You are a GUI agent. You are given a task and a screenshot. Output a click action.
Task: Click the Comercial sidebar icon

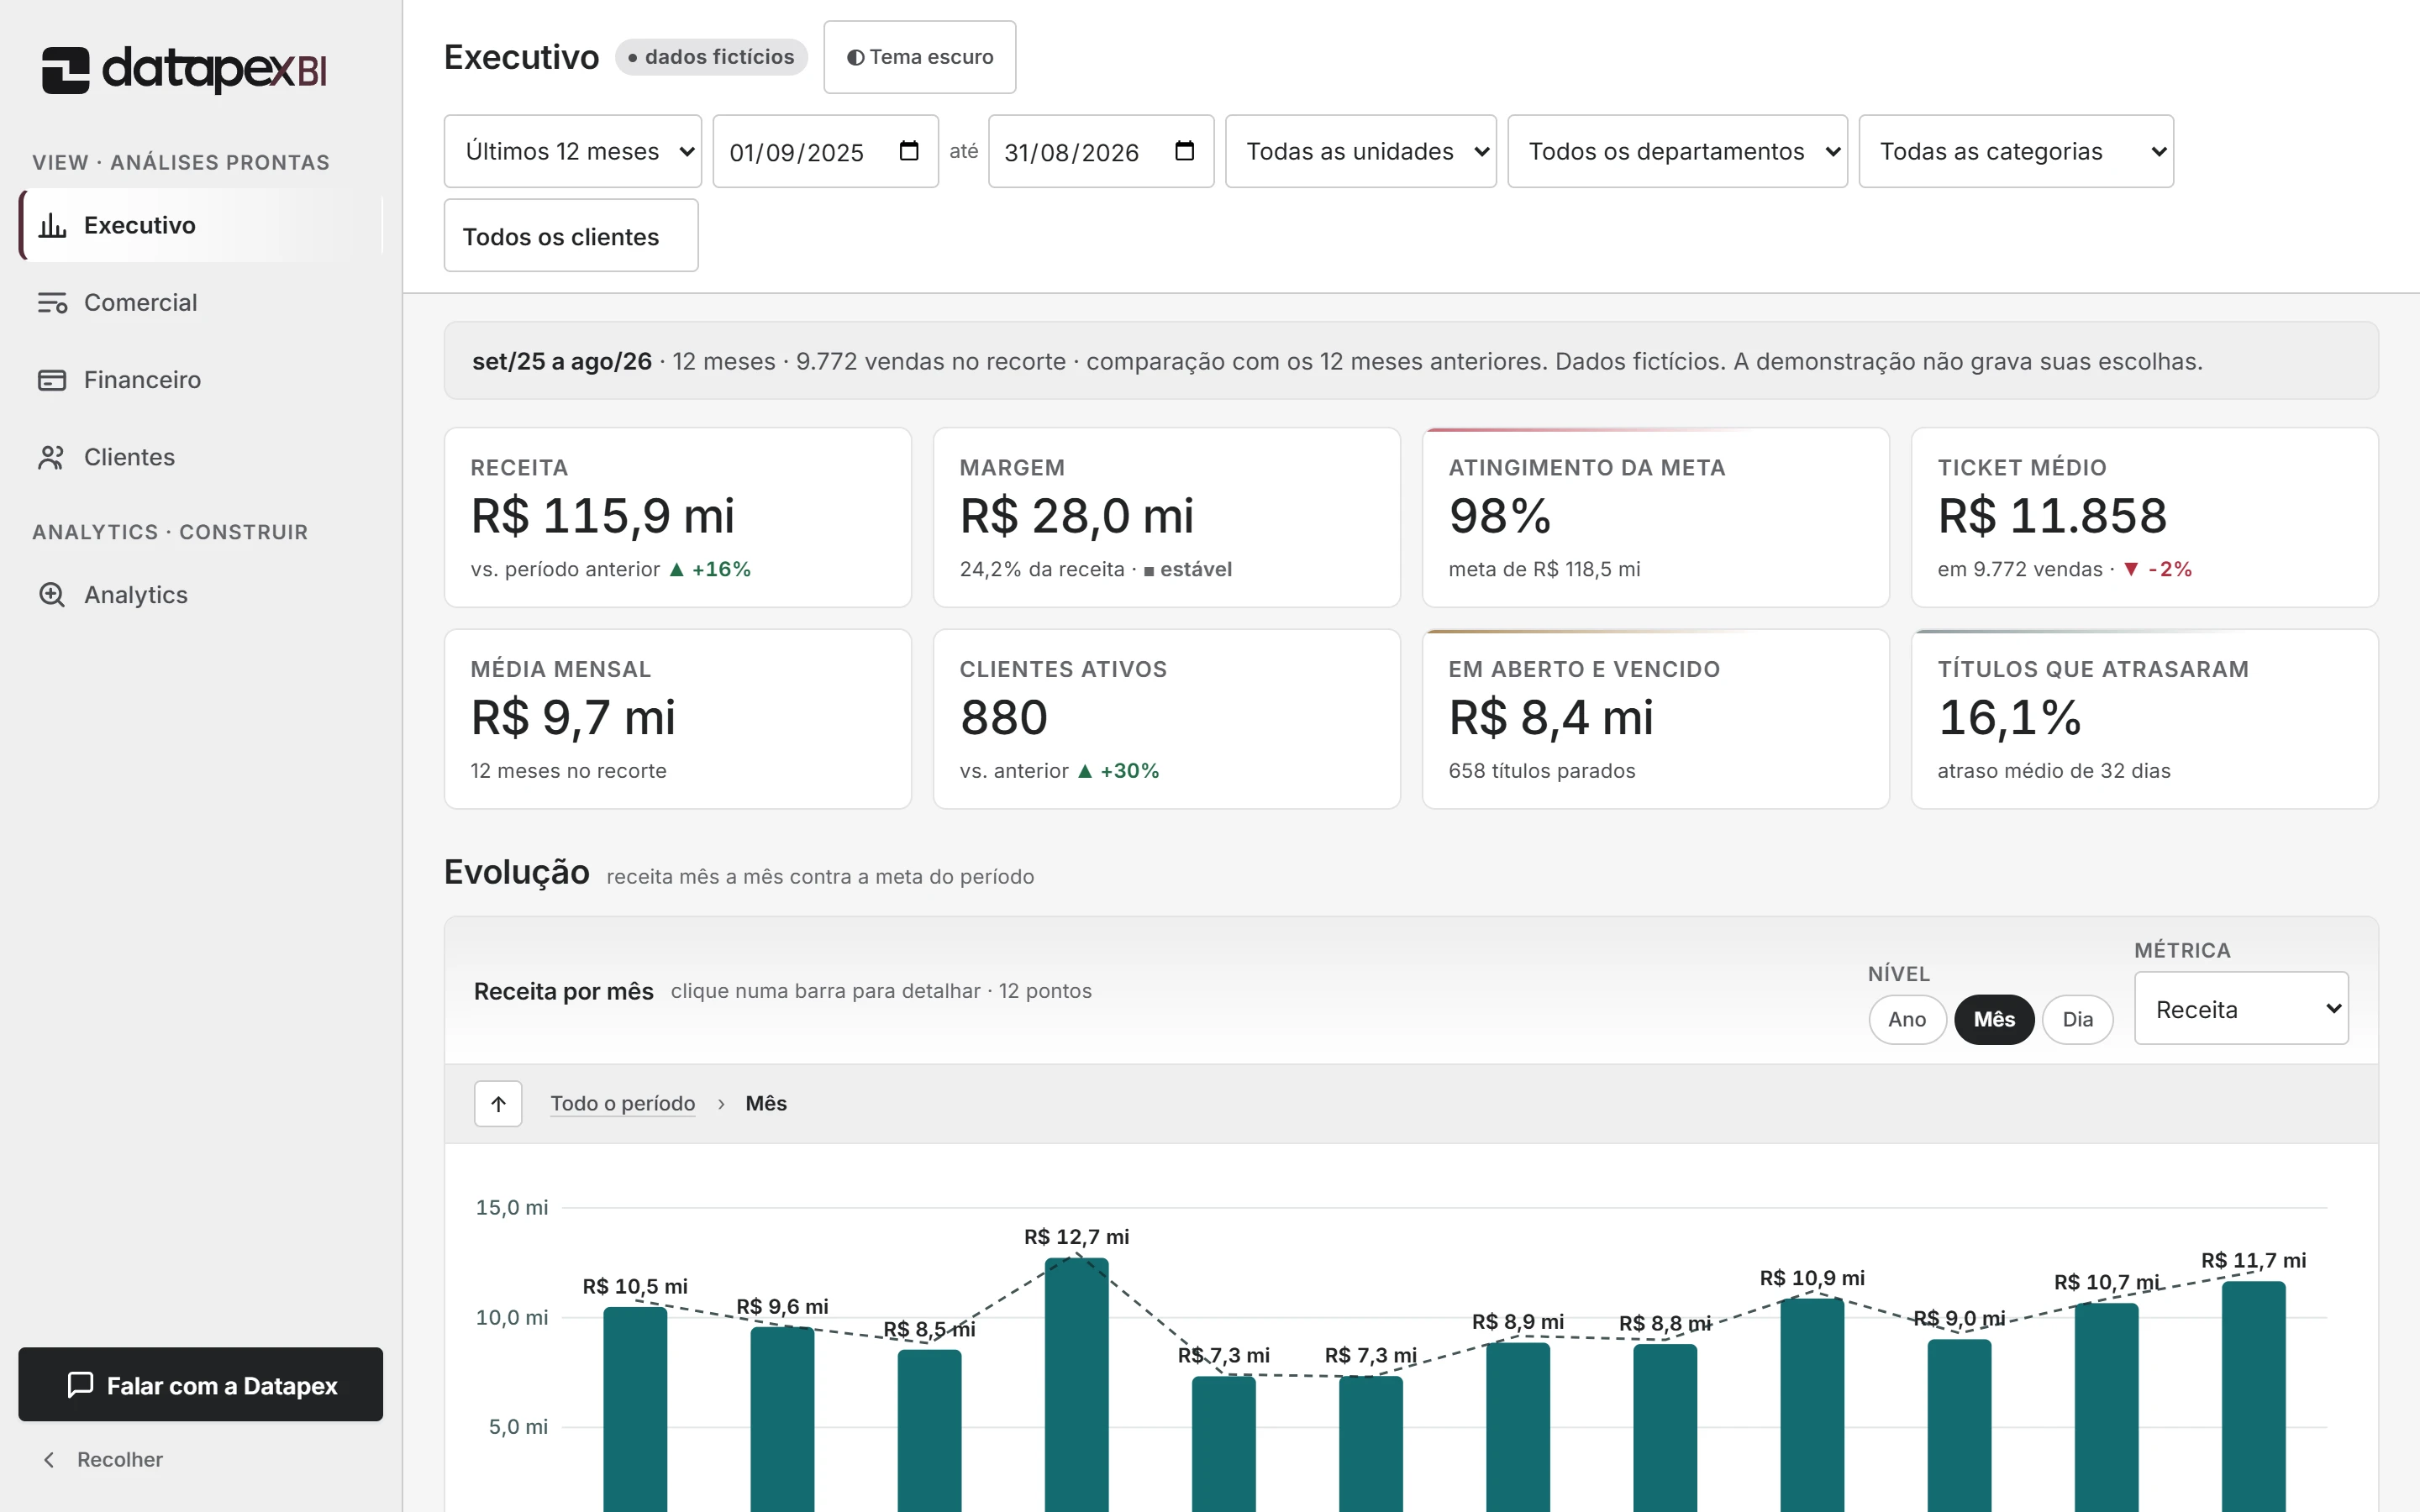point(52,303)
